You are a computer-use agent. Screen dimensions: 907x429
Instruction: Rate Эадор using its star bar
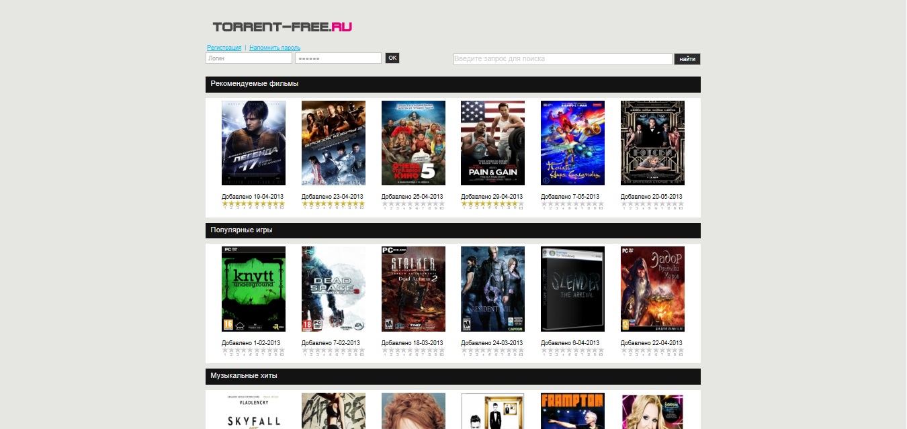tap(652, 350)
